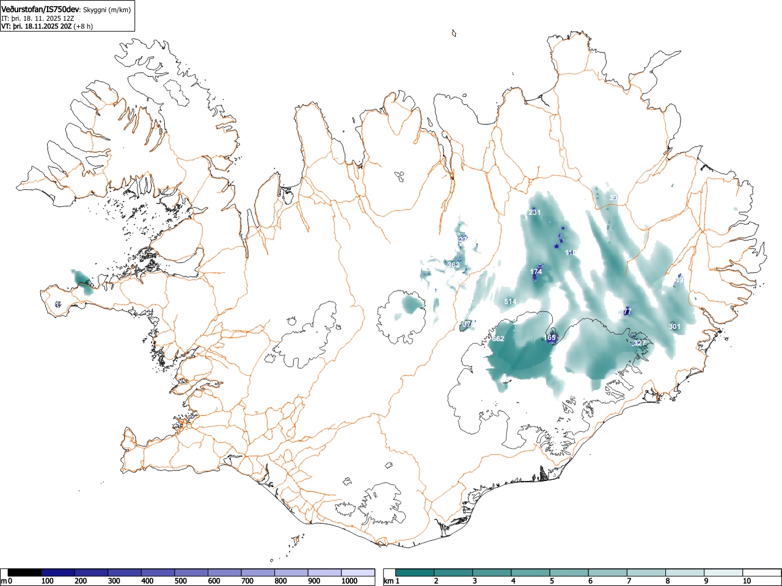The image size is (782, 586).
Task: Pick the 3–4 km legend swatch
Action: coord(492,573)
